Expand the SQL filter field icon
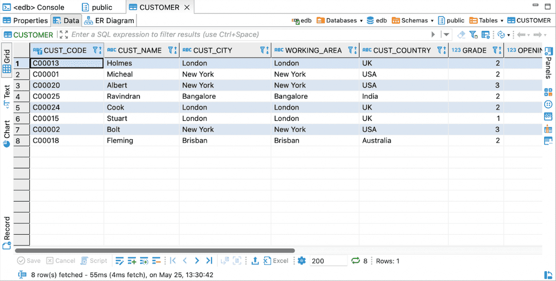The height and width of the screenshot is (281, 556). pyautogui.click(x=64, y=34)
